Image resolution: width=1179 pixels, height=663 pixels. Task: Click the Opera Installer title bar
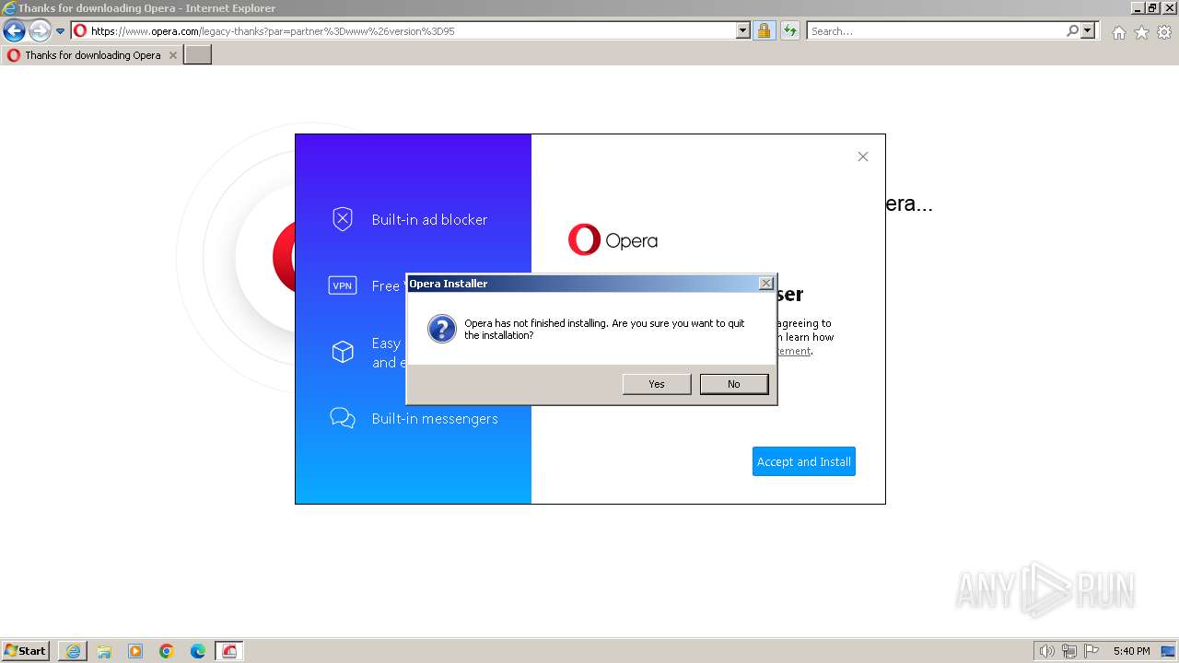coord(582,284)
